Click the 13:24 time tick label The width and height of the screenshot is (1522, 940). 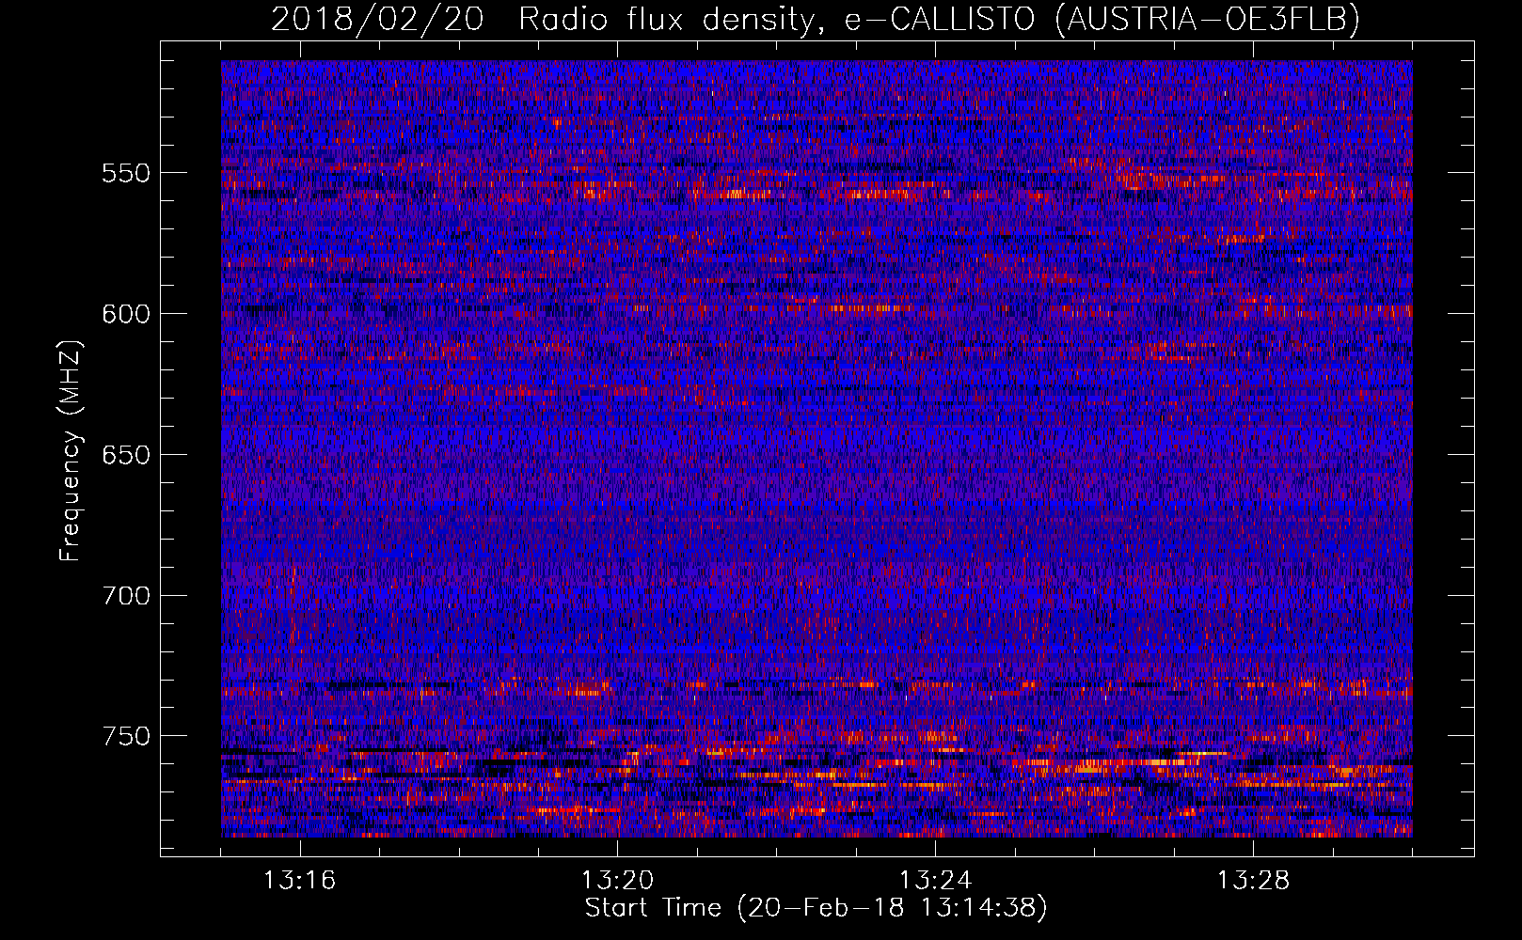(x=935, y=881)
